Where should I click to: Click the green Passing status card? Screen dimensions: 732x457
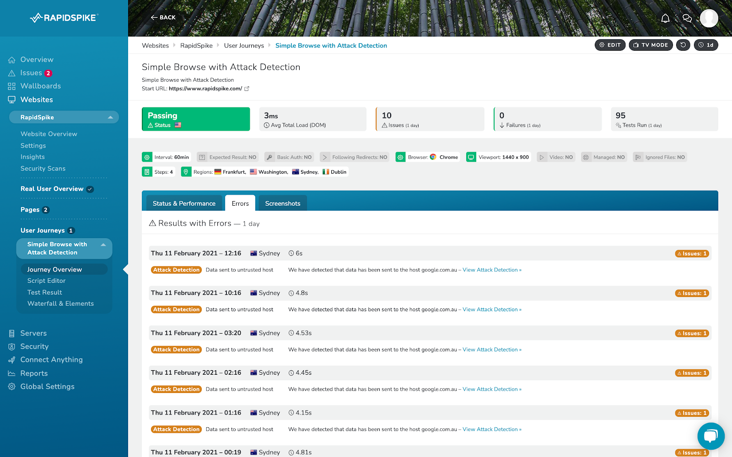click(x=196, y=119)
